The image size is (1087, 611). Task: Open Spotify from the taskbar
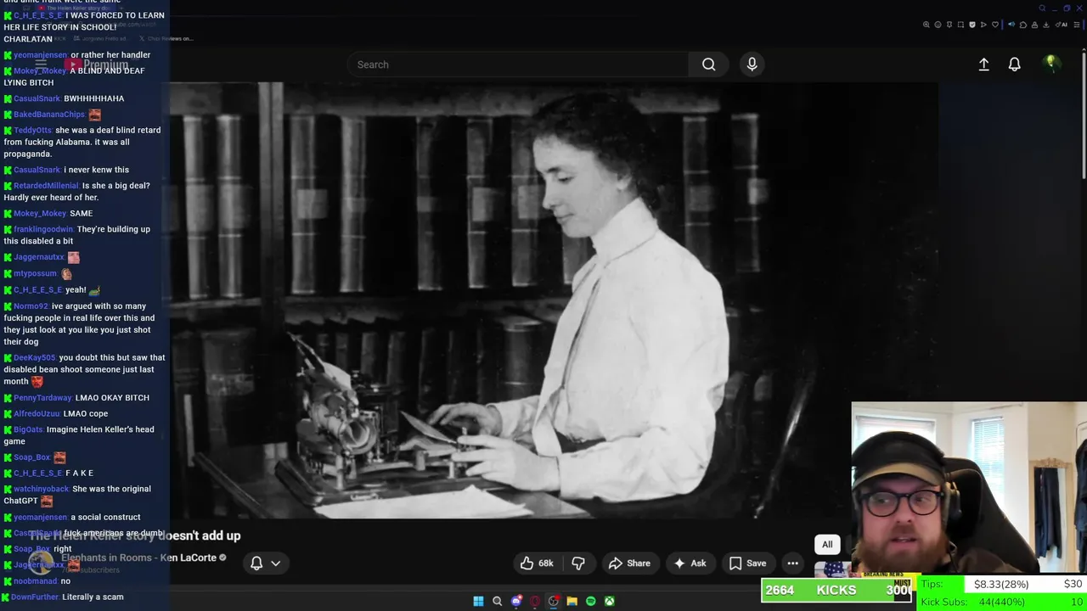(590, 601)
